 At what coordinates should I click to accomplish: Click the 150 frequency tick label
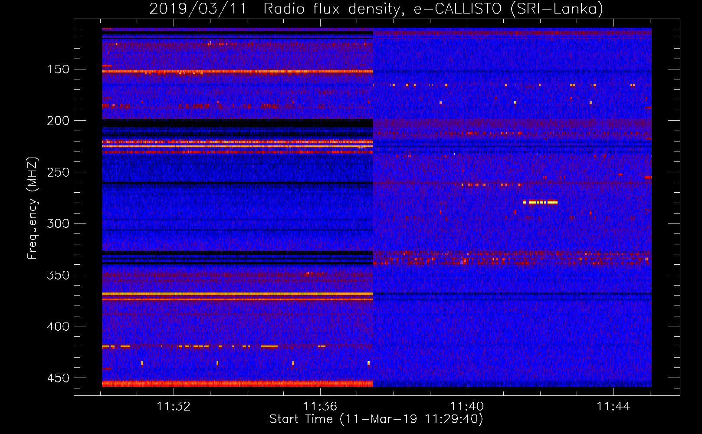pyautogui.click(x=58, y=69)
